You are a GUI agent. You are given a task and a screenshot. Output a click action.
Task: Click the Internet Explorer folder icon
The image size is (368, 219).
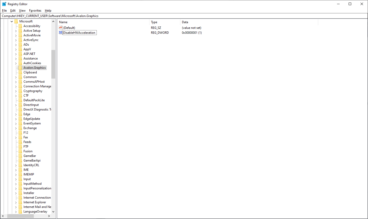point(20,202)
